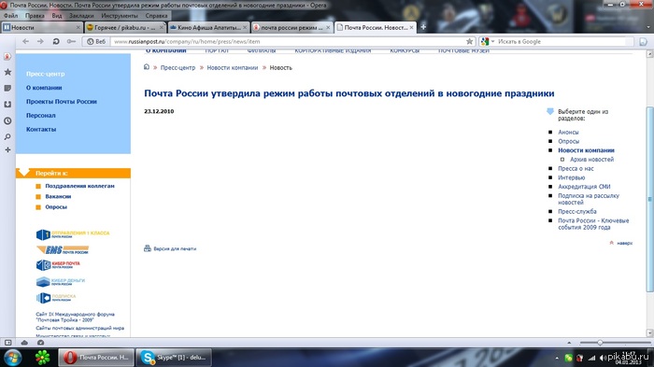The image size is (654, 367).
Task: Go forward with the forward arrow
Action: (40, 41)
